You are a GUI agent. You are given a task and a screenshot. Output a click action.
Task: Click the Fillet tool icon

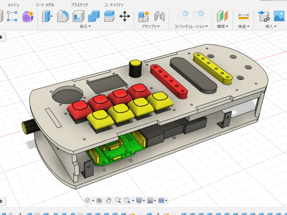coord(63,16)
